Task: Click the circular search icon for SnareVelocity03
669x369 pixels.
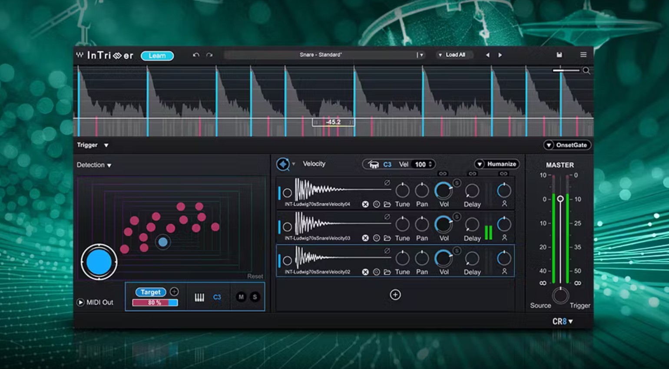Action: [x=376, y=238]
